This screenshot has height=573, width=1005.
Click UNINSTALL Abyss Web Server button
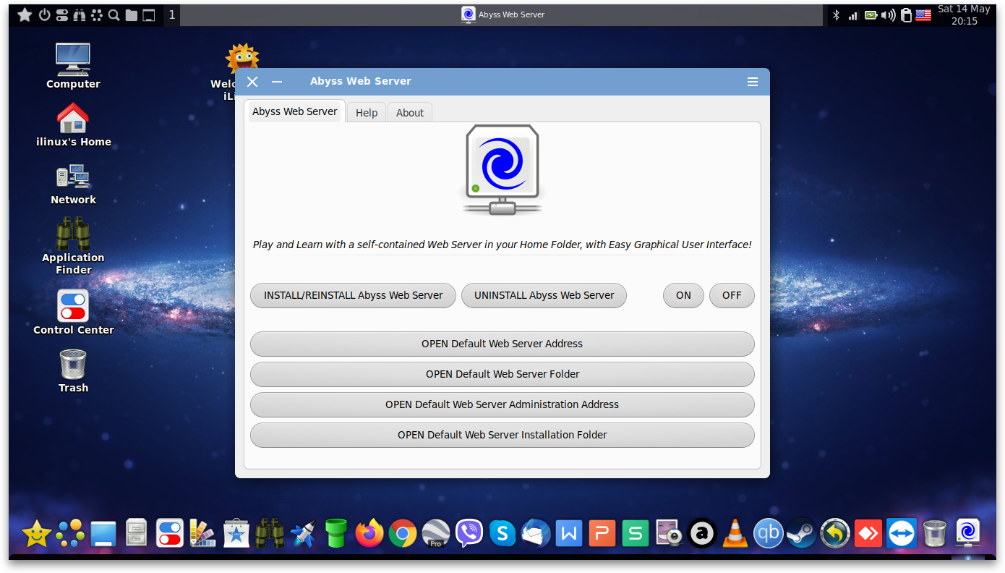(544, 295)
